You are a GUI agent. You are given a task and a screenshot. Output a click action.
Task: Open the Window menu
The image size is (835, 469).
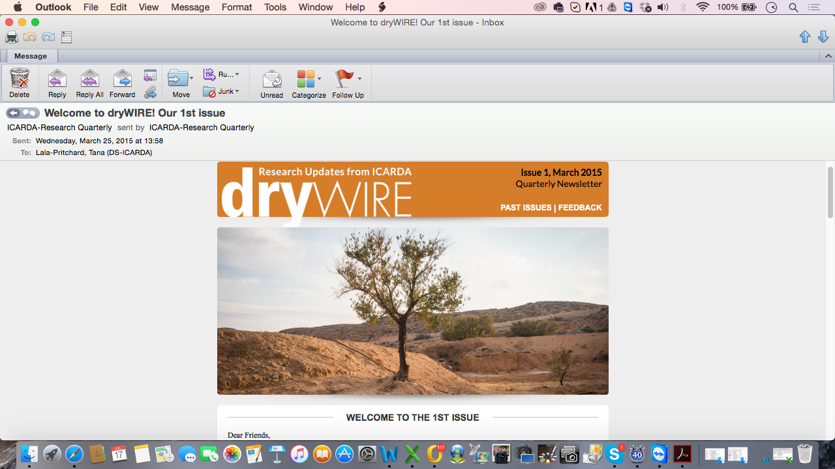click(x=316, y=7)
